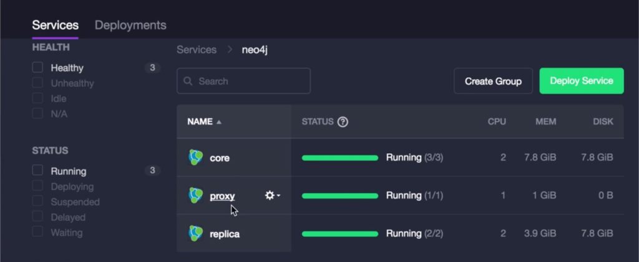639x262 pixels.
Task: Click the breadcrumb chevron separator
Action: click(230, 50)
